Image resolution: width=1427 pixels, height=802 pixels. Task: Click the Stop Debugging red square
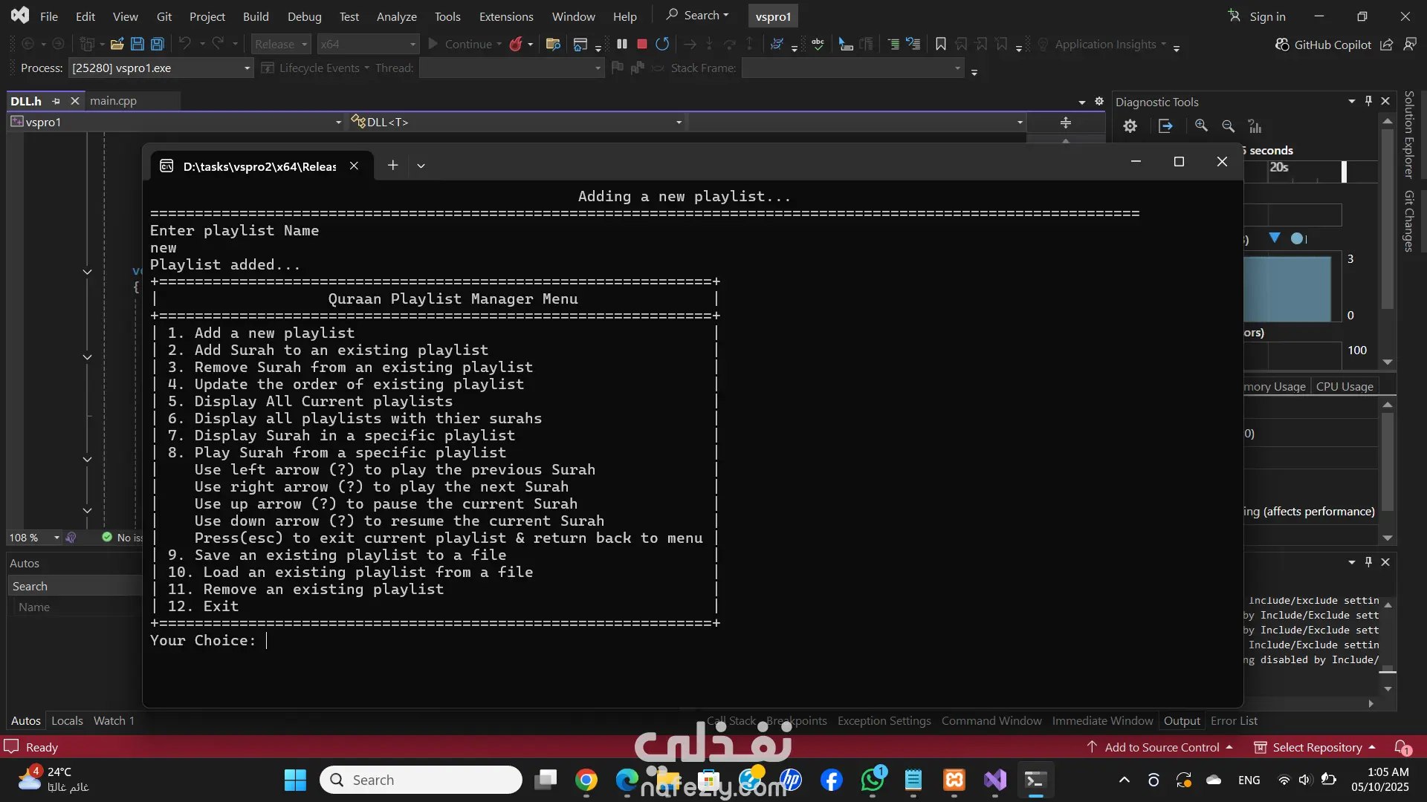(642, 45)
